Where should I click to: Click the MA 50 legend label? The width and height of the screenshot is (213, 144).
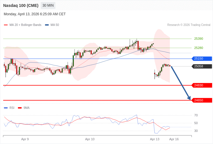(55, 25)
